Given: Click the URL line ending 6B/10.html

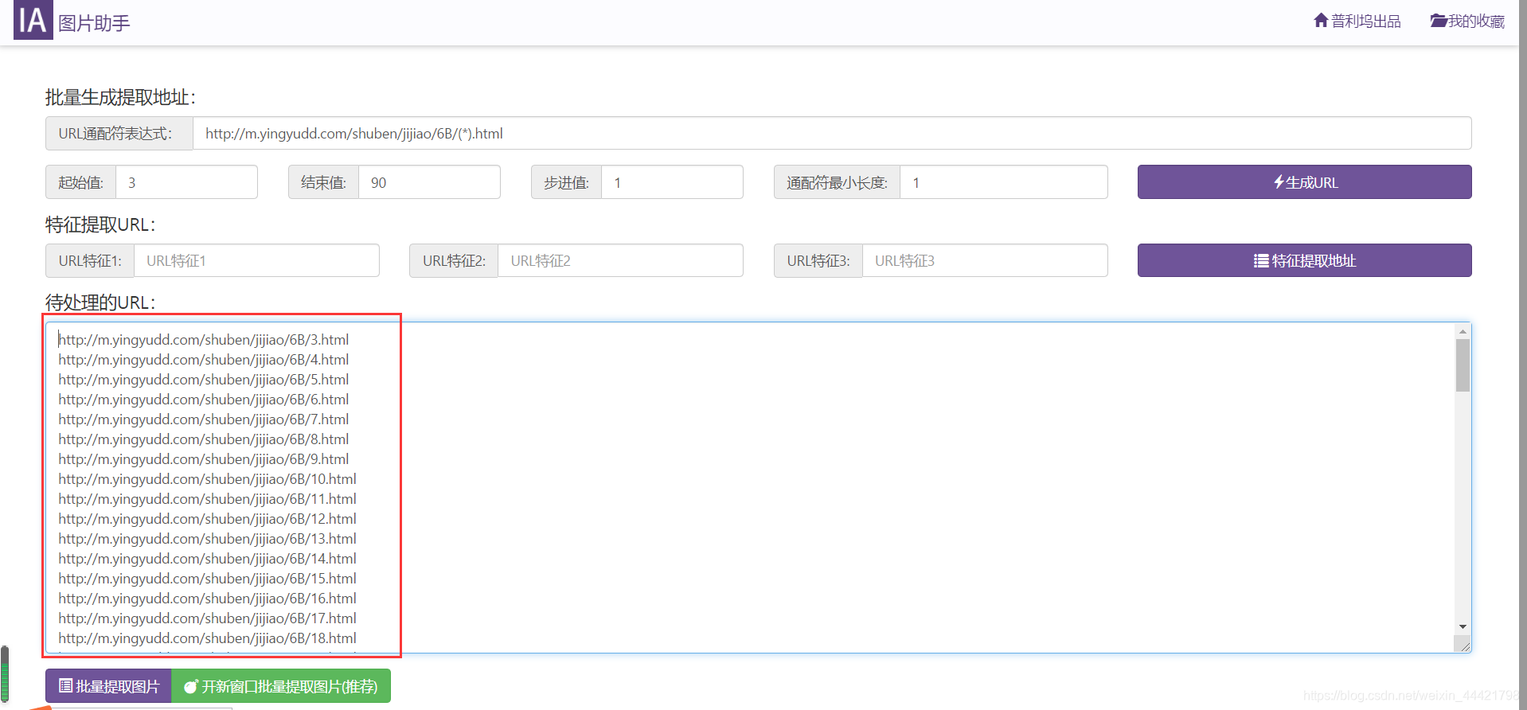Looking at the screenshot, I should pyautogui.click(x=207, y=479).
